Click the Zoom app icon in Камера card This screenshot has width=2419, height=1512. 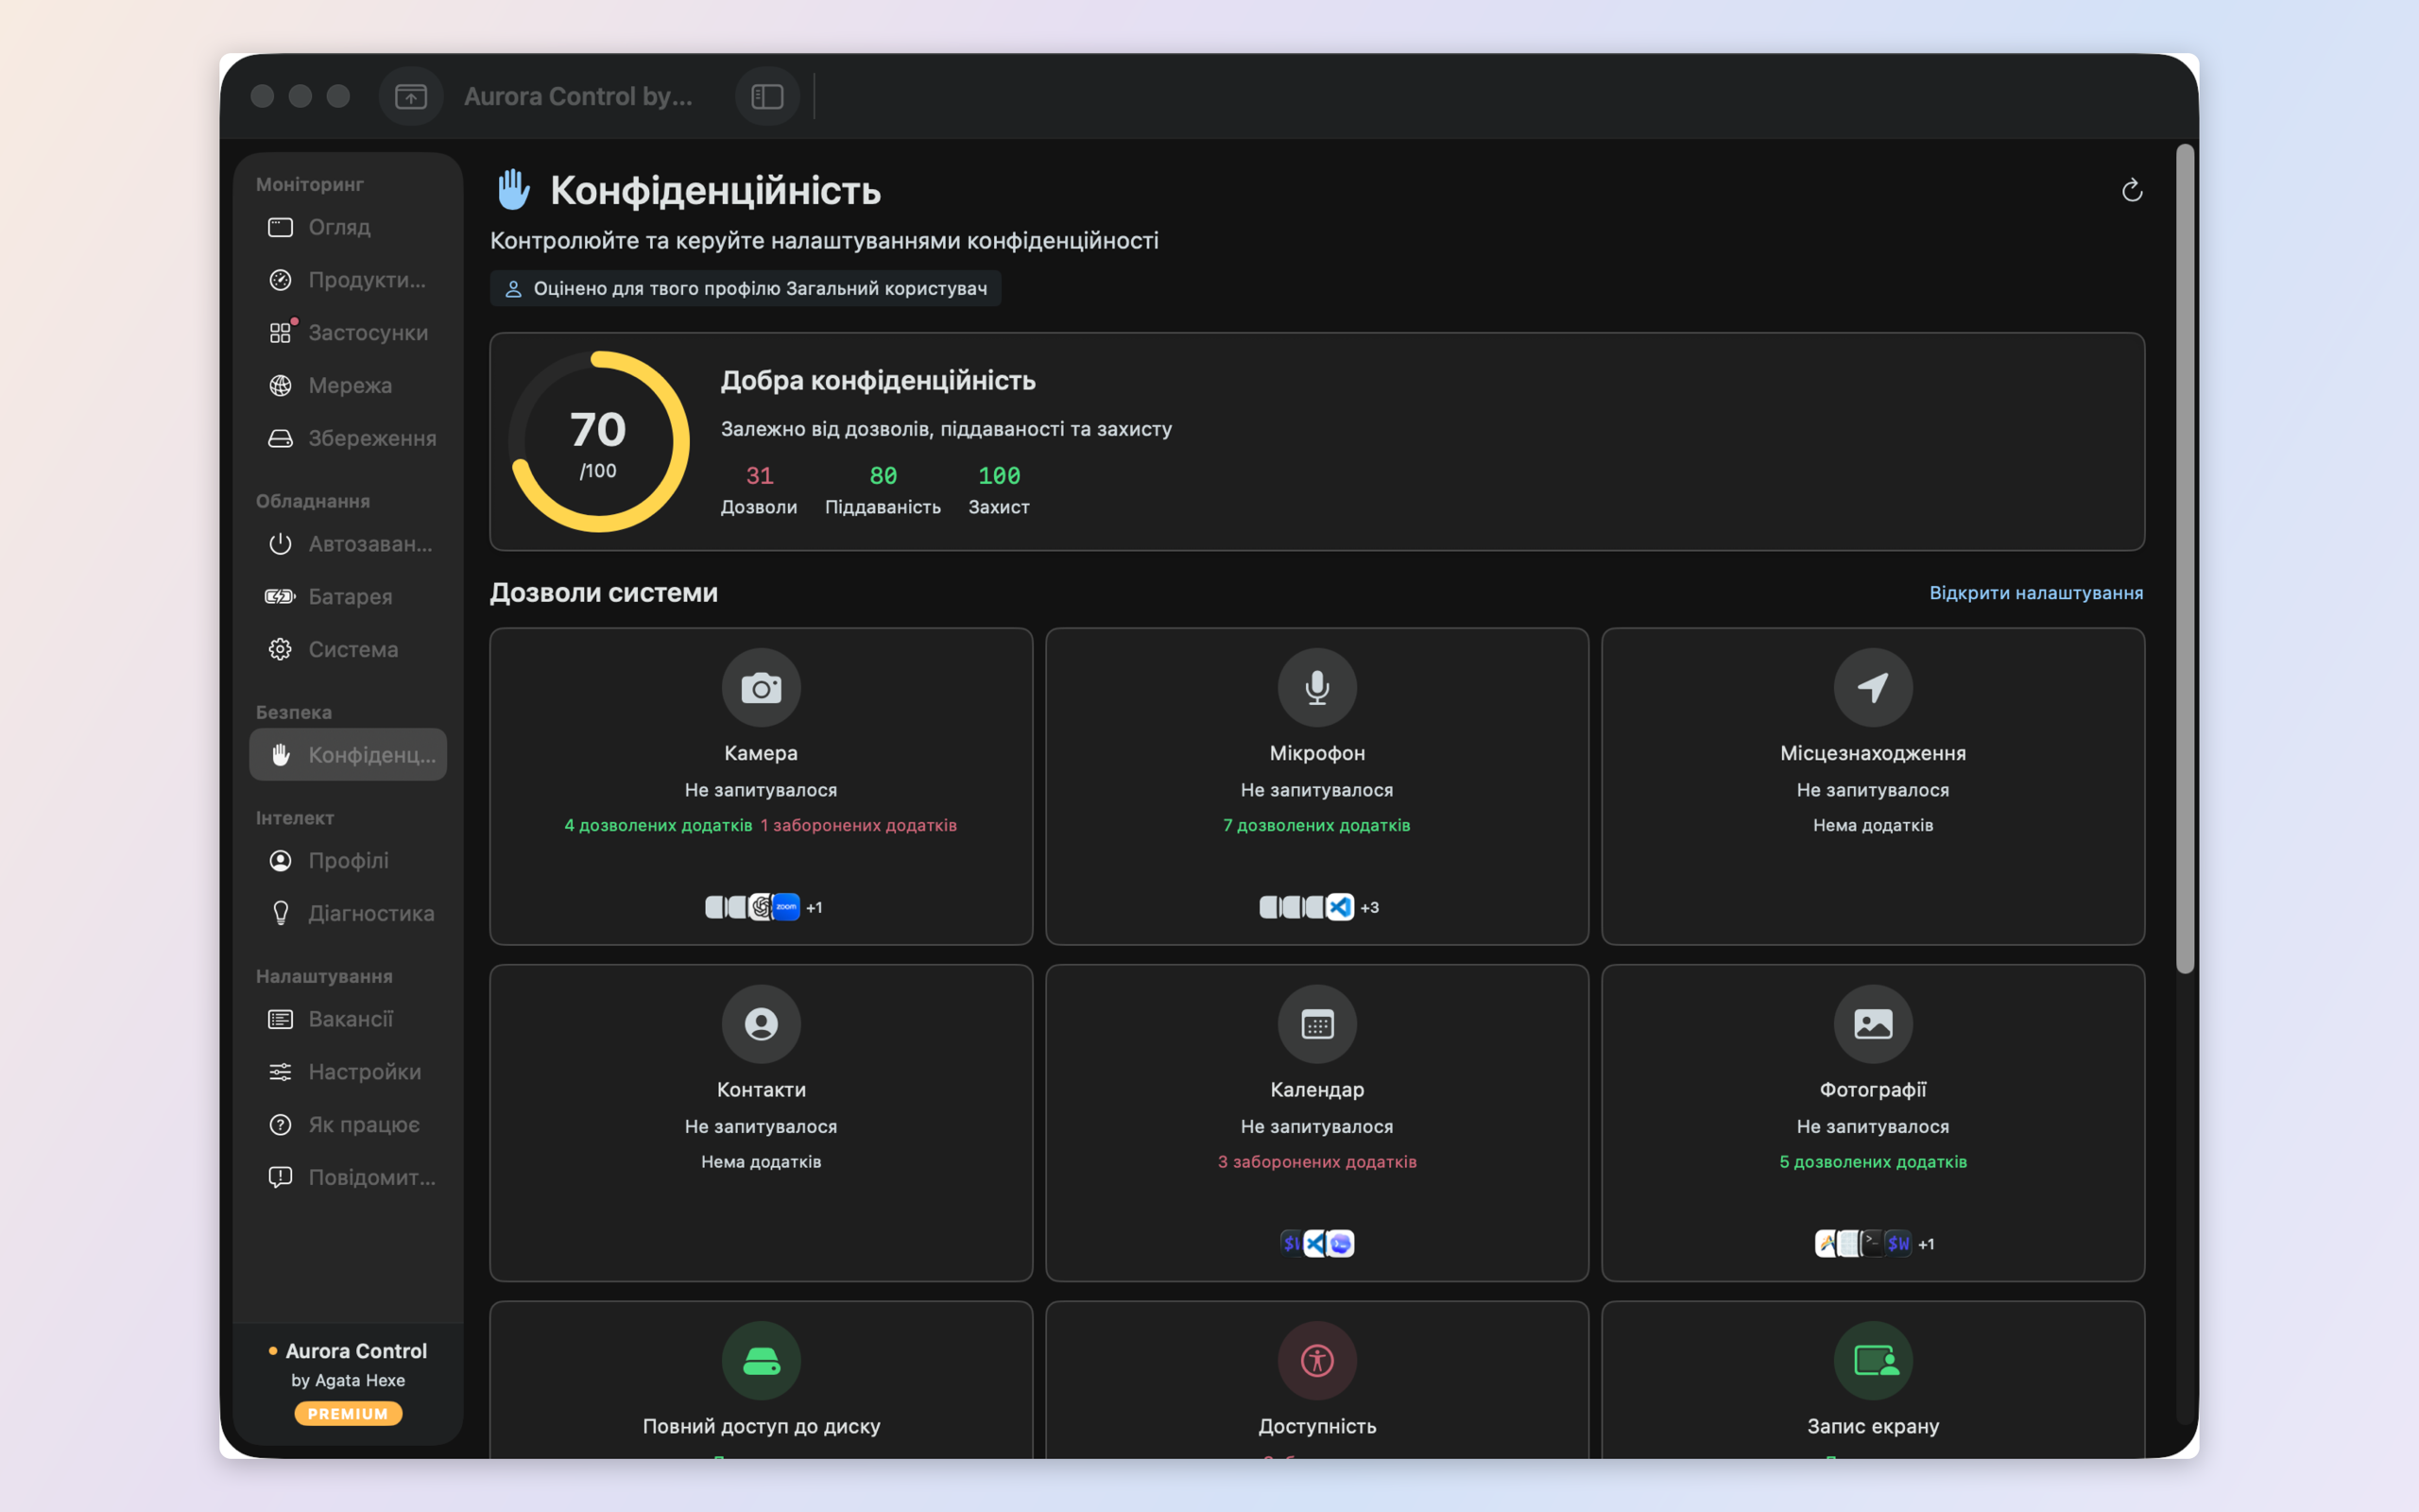(x=787, y=907)
